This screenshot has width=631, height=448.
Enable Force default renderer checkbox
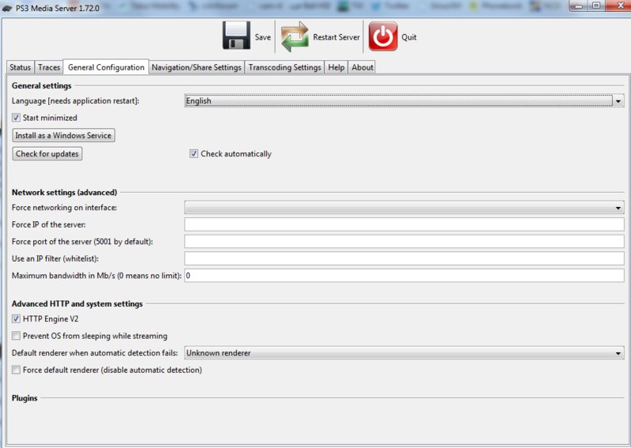point(16,370)
